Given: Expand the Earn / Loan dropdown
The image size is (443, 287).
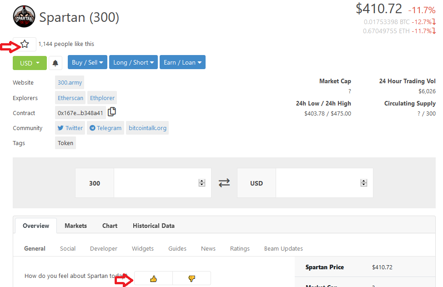Looking at the screenshot, I should pos(182,62).
